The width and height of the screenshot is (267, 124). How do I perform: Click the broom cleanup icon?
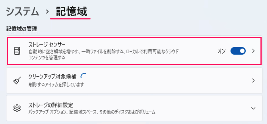17,81
